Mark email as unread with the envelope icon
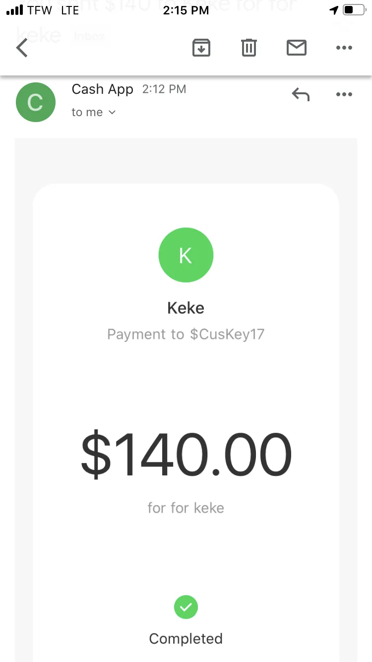 point(297,48)
